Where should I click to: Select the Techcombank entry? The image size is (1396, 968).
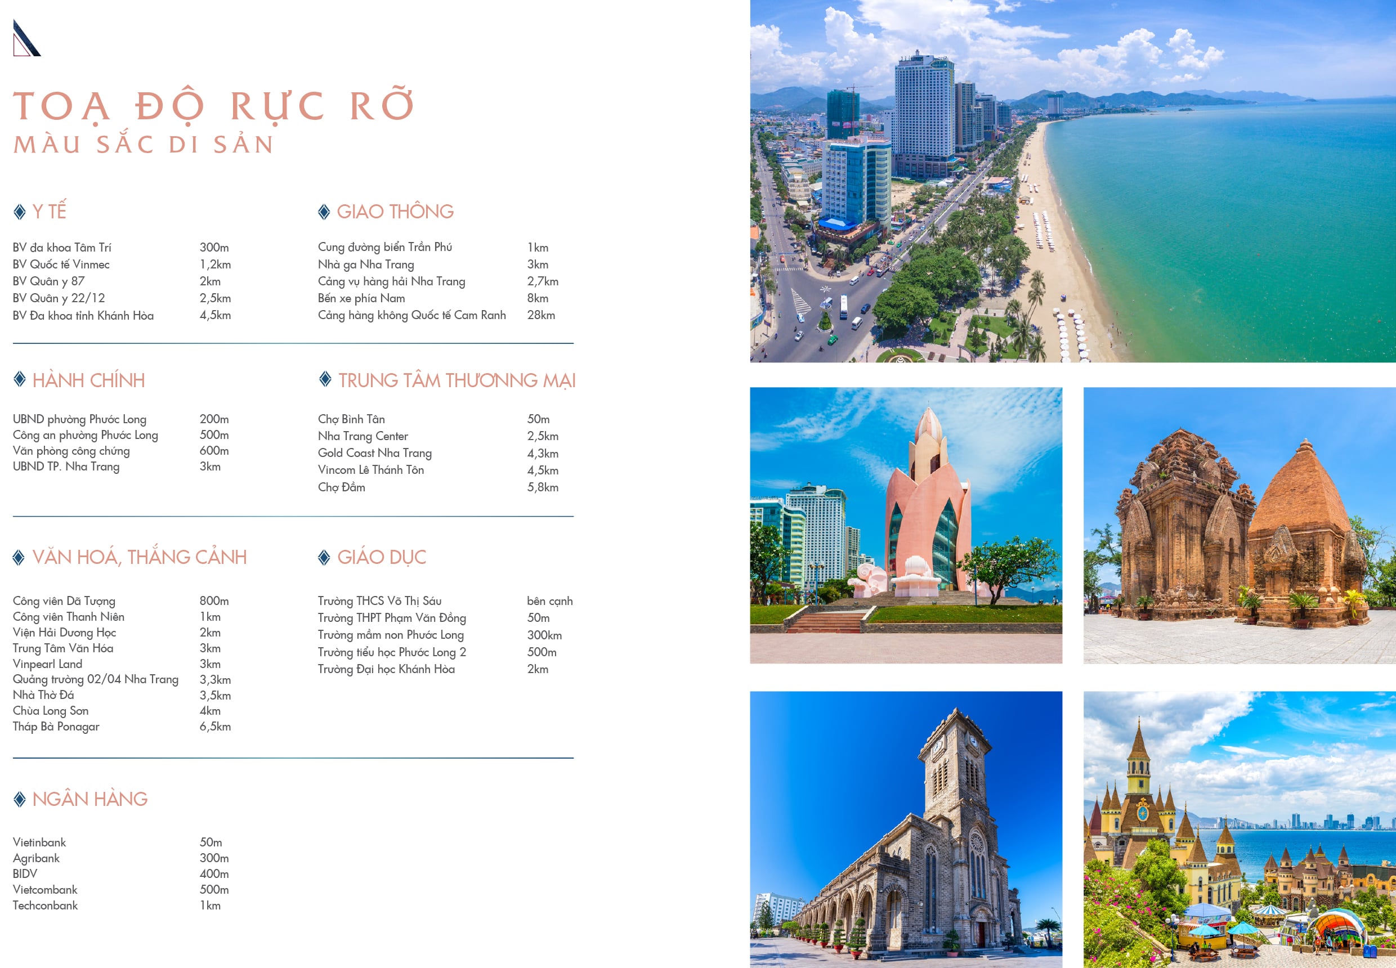click(46, 906)
